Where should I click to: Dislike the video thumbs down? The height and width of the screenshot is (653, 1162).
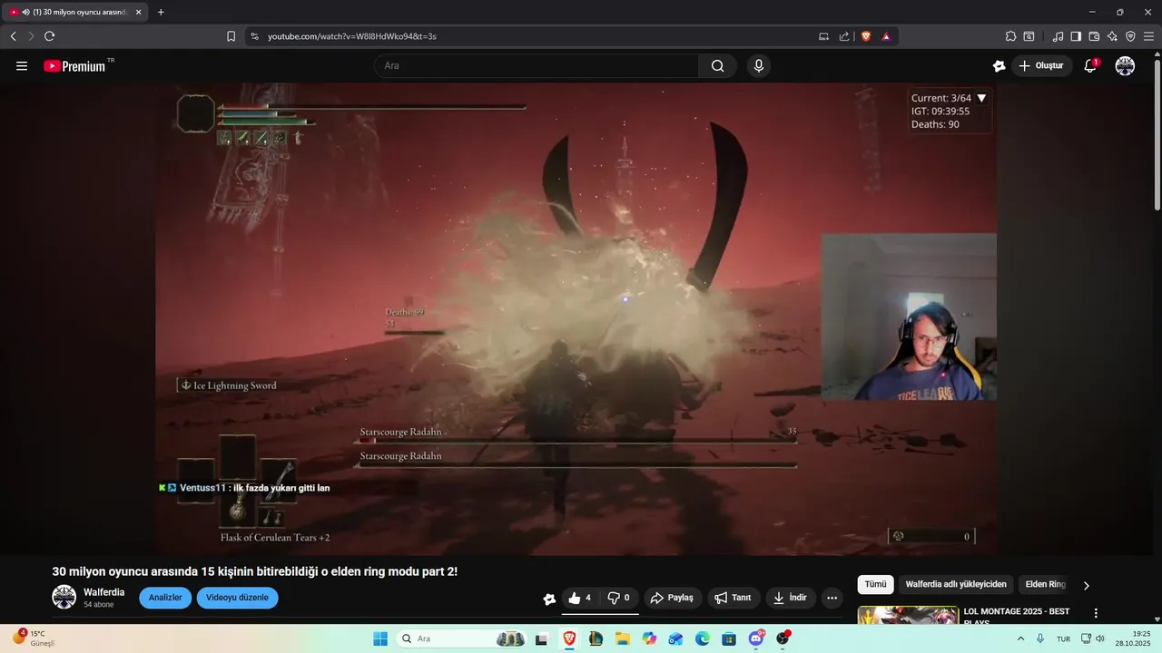click(x=618, y=598)
